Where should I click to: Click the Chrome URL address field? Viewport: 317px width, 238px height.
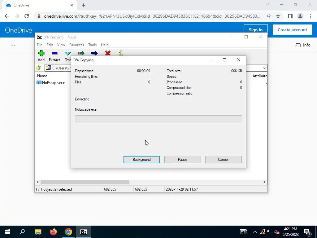[152, 16]
